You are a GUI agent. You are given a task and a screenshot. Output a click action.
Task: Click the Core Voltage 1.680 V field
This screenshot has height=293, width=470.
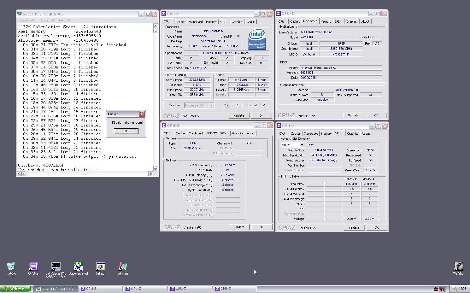point(232,46)
